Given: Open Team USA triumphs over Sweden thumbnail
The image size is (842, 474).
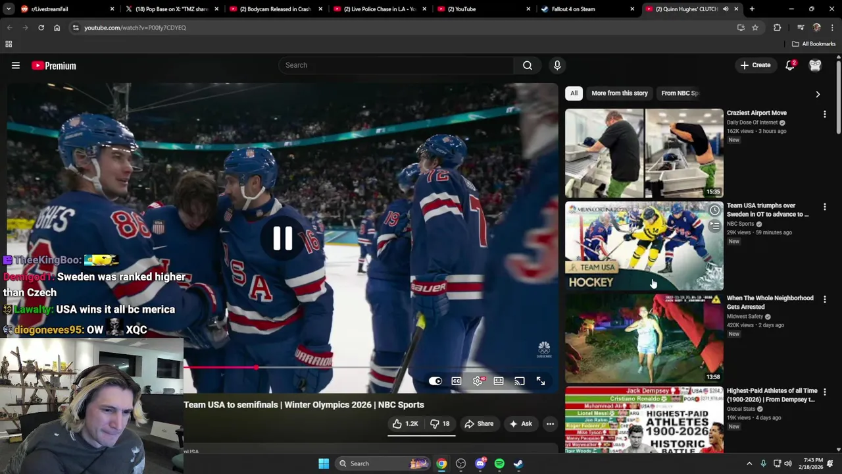Looking at the screenshot, I should (644, 246).
